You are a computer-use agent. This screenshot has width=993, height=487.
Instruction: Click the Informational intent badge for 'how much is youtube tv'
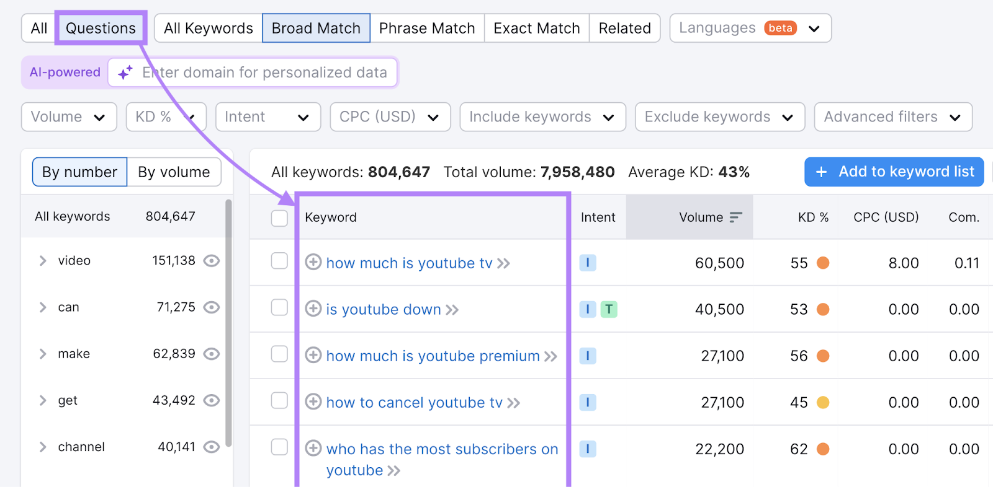(588, 263)
